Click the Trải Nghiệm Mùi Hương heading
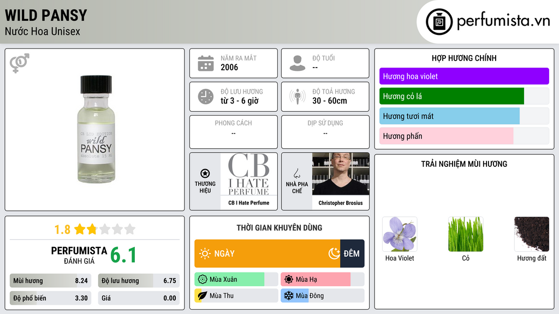This screenshot has height=314, width=559. 464,164
